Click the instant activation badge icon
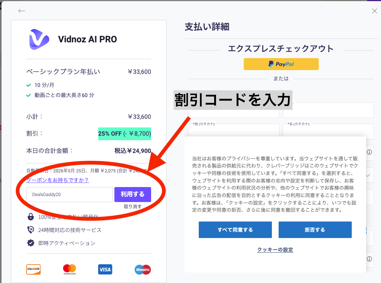The width and height of the screenshot is (381, 283). 31,243
